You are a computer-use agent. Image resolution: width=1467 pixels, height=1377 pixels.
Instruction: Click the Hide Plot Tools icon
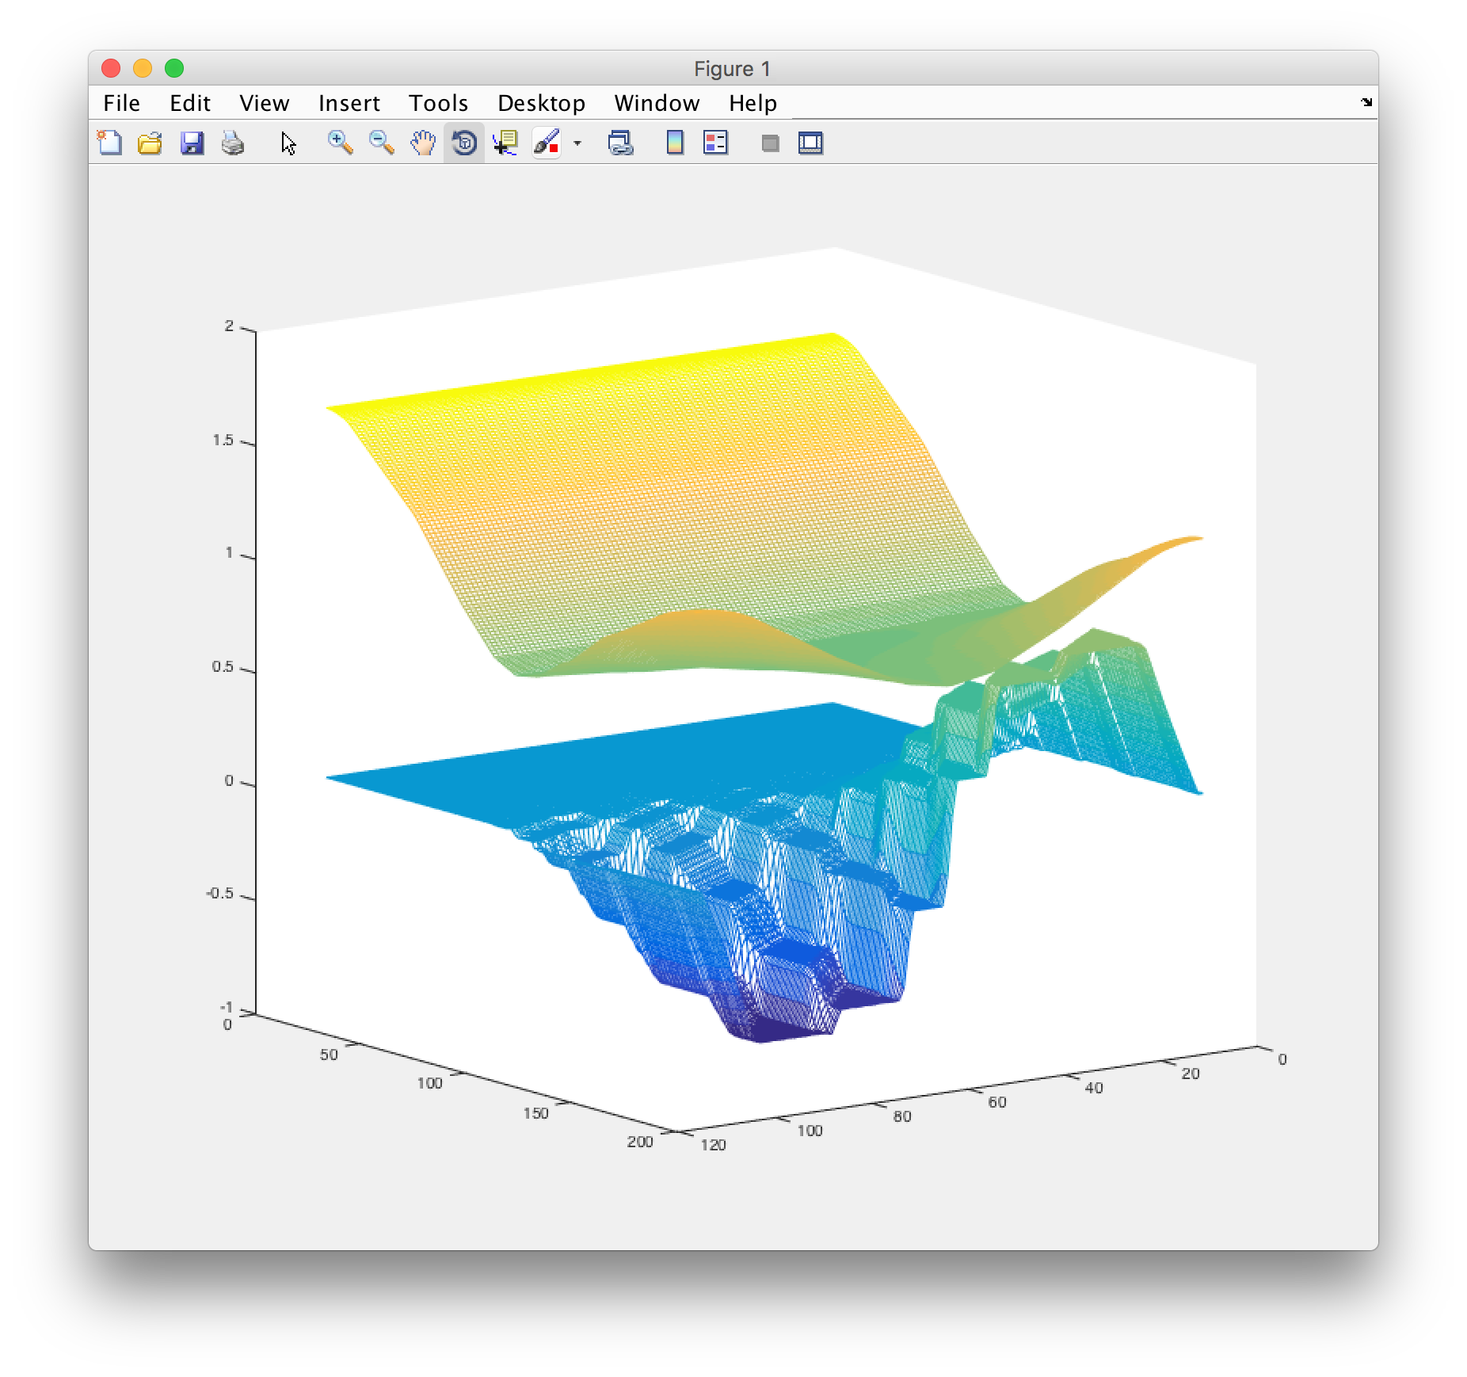click(x=770, y=143)
